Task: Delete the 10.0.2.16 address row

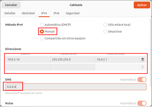Action: 143,60
